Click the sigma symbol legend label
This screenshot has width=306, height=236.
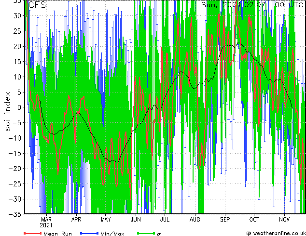tap(159, 234)
